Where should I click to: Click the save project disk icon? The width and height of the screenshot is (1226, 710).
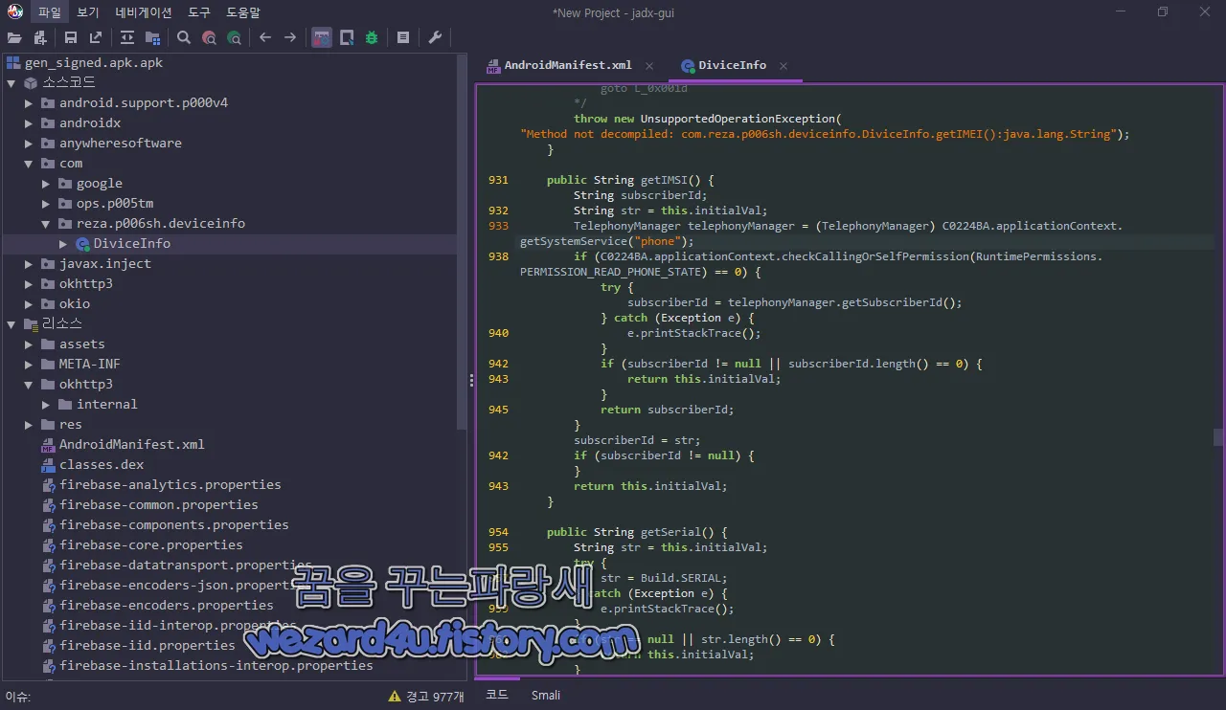(x=71, y=37)
